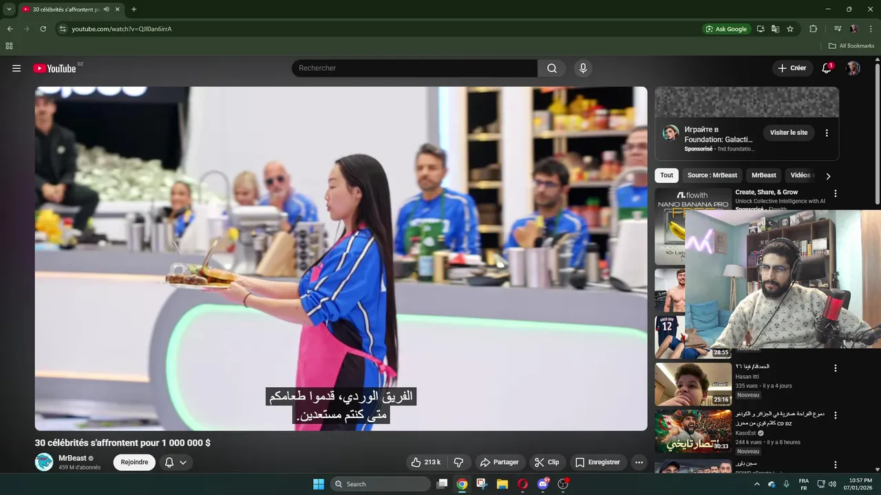Click the Rejoindre button
The image size is (881, 495).
point(134,462)
